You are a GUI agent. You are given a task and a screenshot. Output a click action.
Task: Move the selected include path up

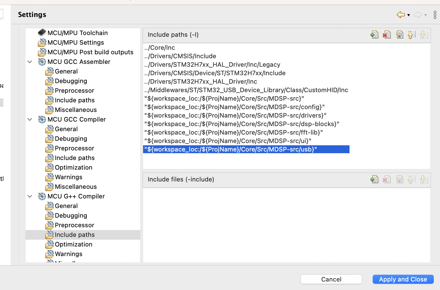click(412, 35)
